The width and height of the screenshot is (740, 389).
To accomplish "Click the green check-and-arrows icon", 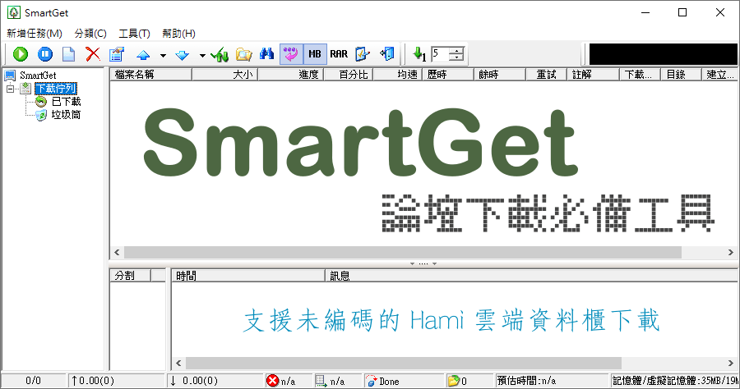I will [220, 54].
